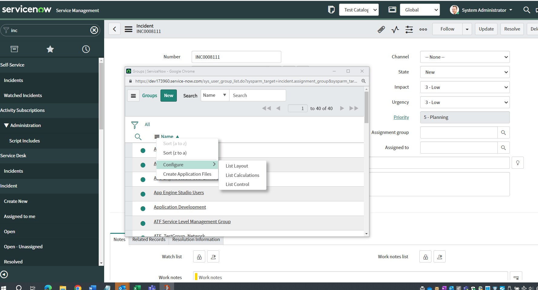Screen dimensions: 538x290
Task: Click the attachments paperclip icon
Action: click(381, 29)
